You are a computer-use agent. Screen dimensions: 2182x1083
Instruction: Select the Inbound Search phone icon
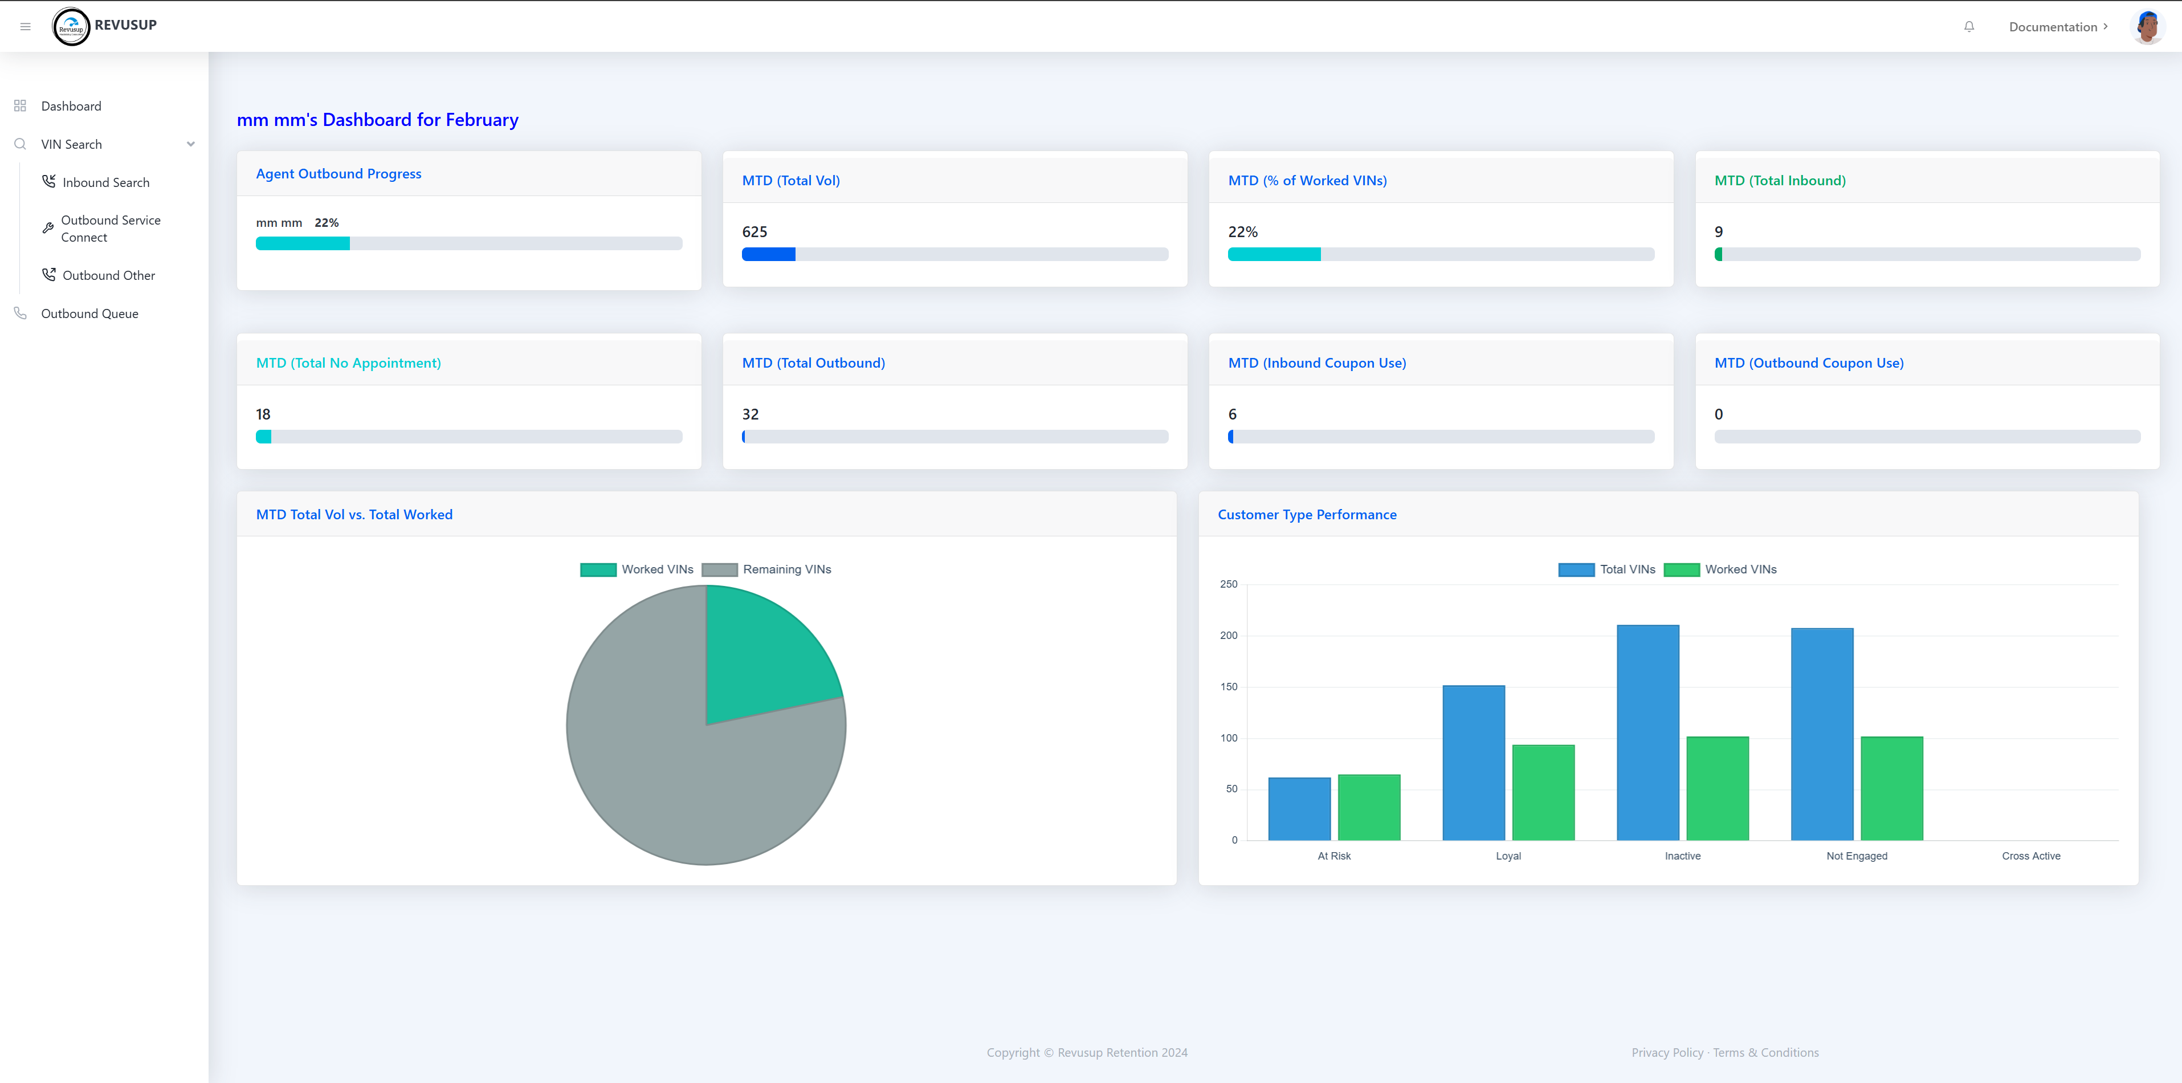49,181
